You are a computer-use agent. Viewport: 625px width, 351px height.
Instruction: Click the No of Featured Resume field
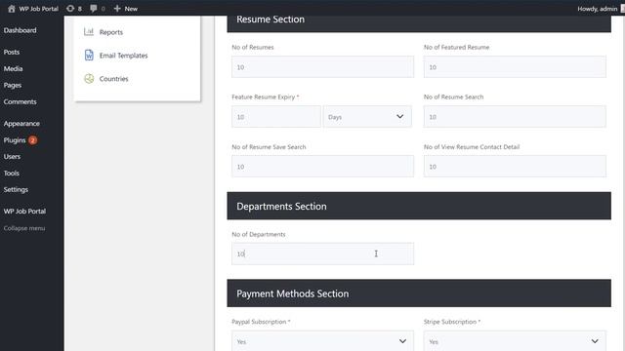[x=515, y=67]
